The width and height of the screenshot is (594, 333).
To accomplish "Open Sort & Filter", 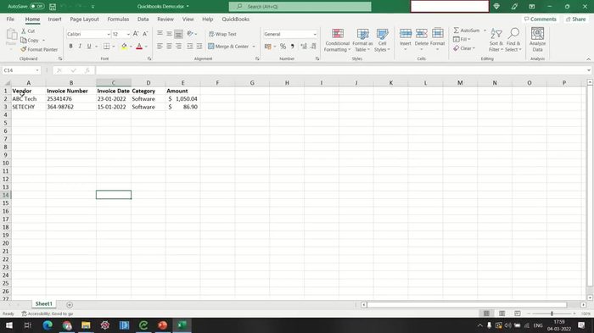I will coord(496,40).
